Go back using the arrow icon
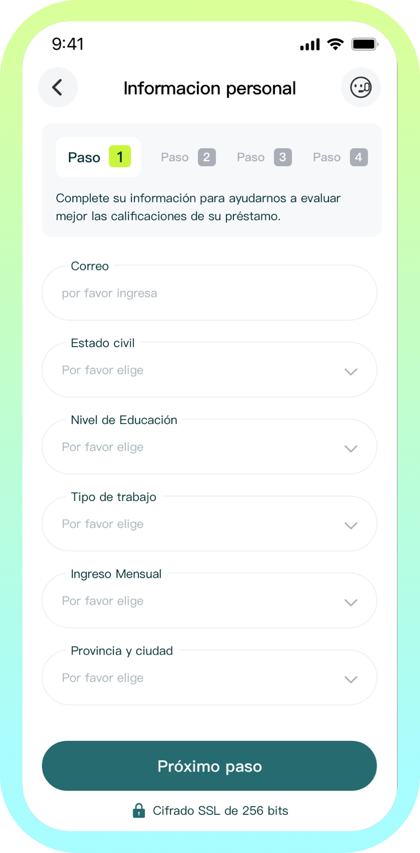This screenshot has height=853, width=420. [57, 87]
